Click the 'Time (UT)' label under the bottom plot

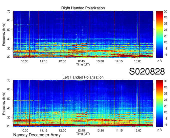83,134
